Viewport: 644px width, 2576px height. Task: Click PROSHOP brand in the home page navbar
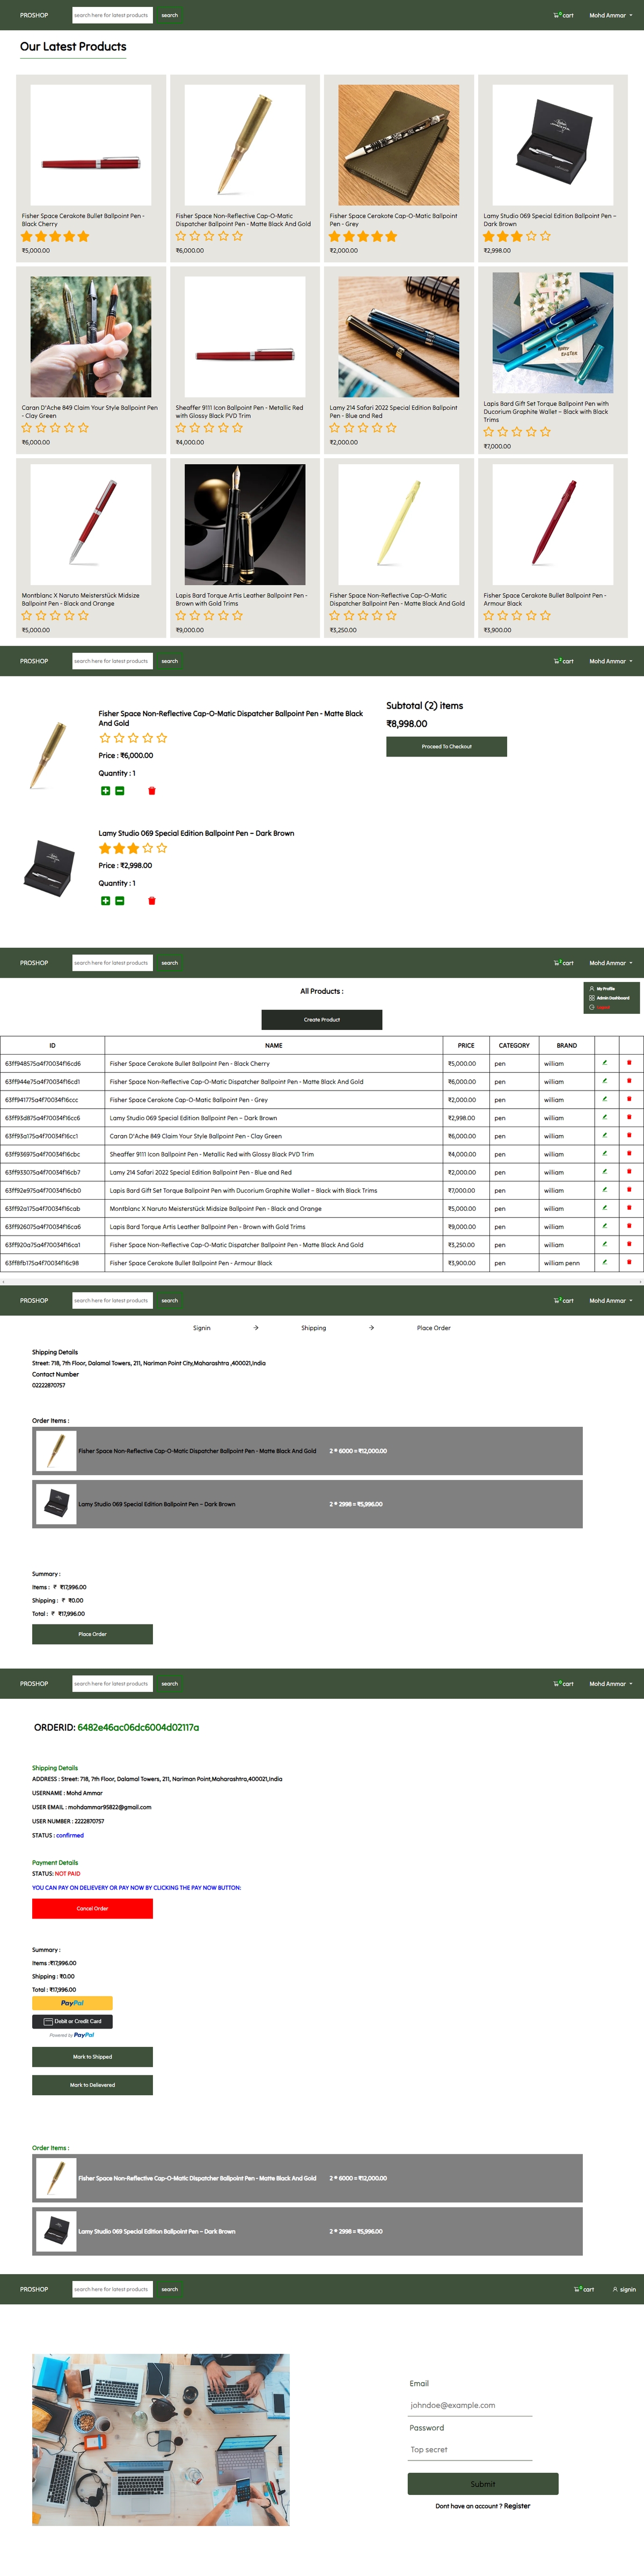pos(34,15)
